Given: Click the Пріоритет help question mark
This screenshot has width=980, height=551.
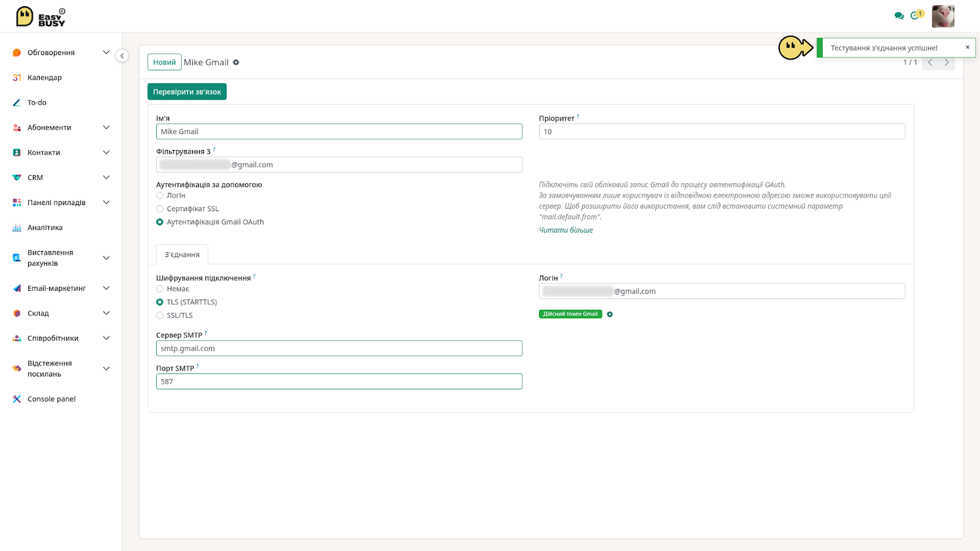Looking at the screenshot, I should point(578,116).
